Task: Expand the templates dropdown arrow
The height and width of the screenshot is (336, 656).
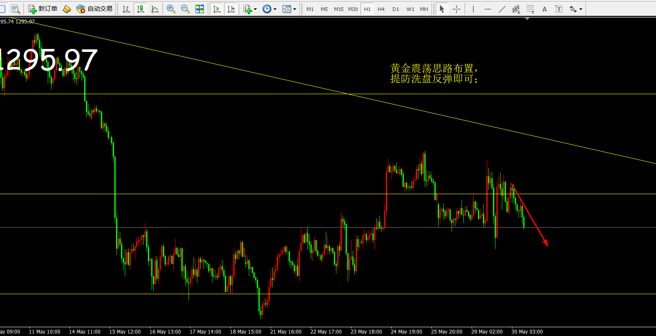Action: (294, 9)
